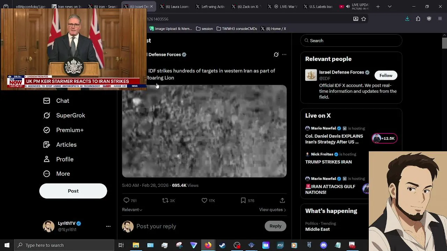Open SuperGrok in the sidebar
447x251 pixels.
[x=64, y=115]
